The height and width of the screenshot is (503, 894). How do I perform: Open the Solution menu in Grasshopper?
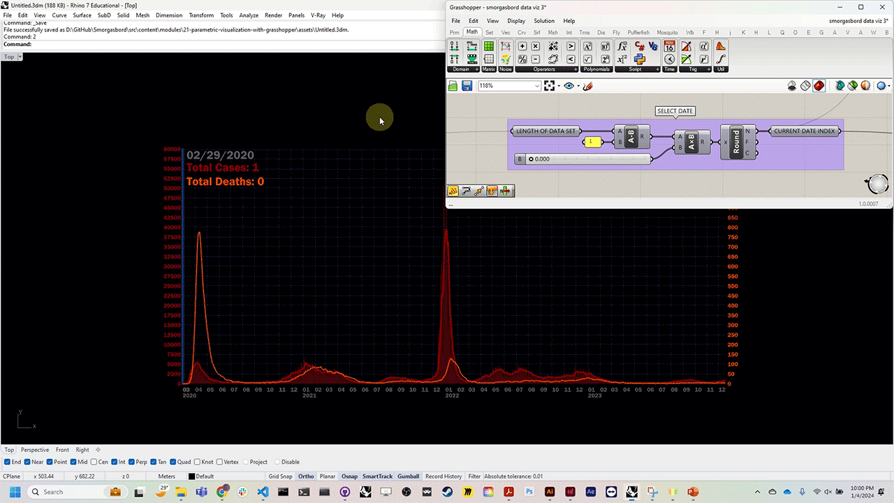point(544,20)
